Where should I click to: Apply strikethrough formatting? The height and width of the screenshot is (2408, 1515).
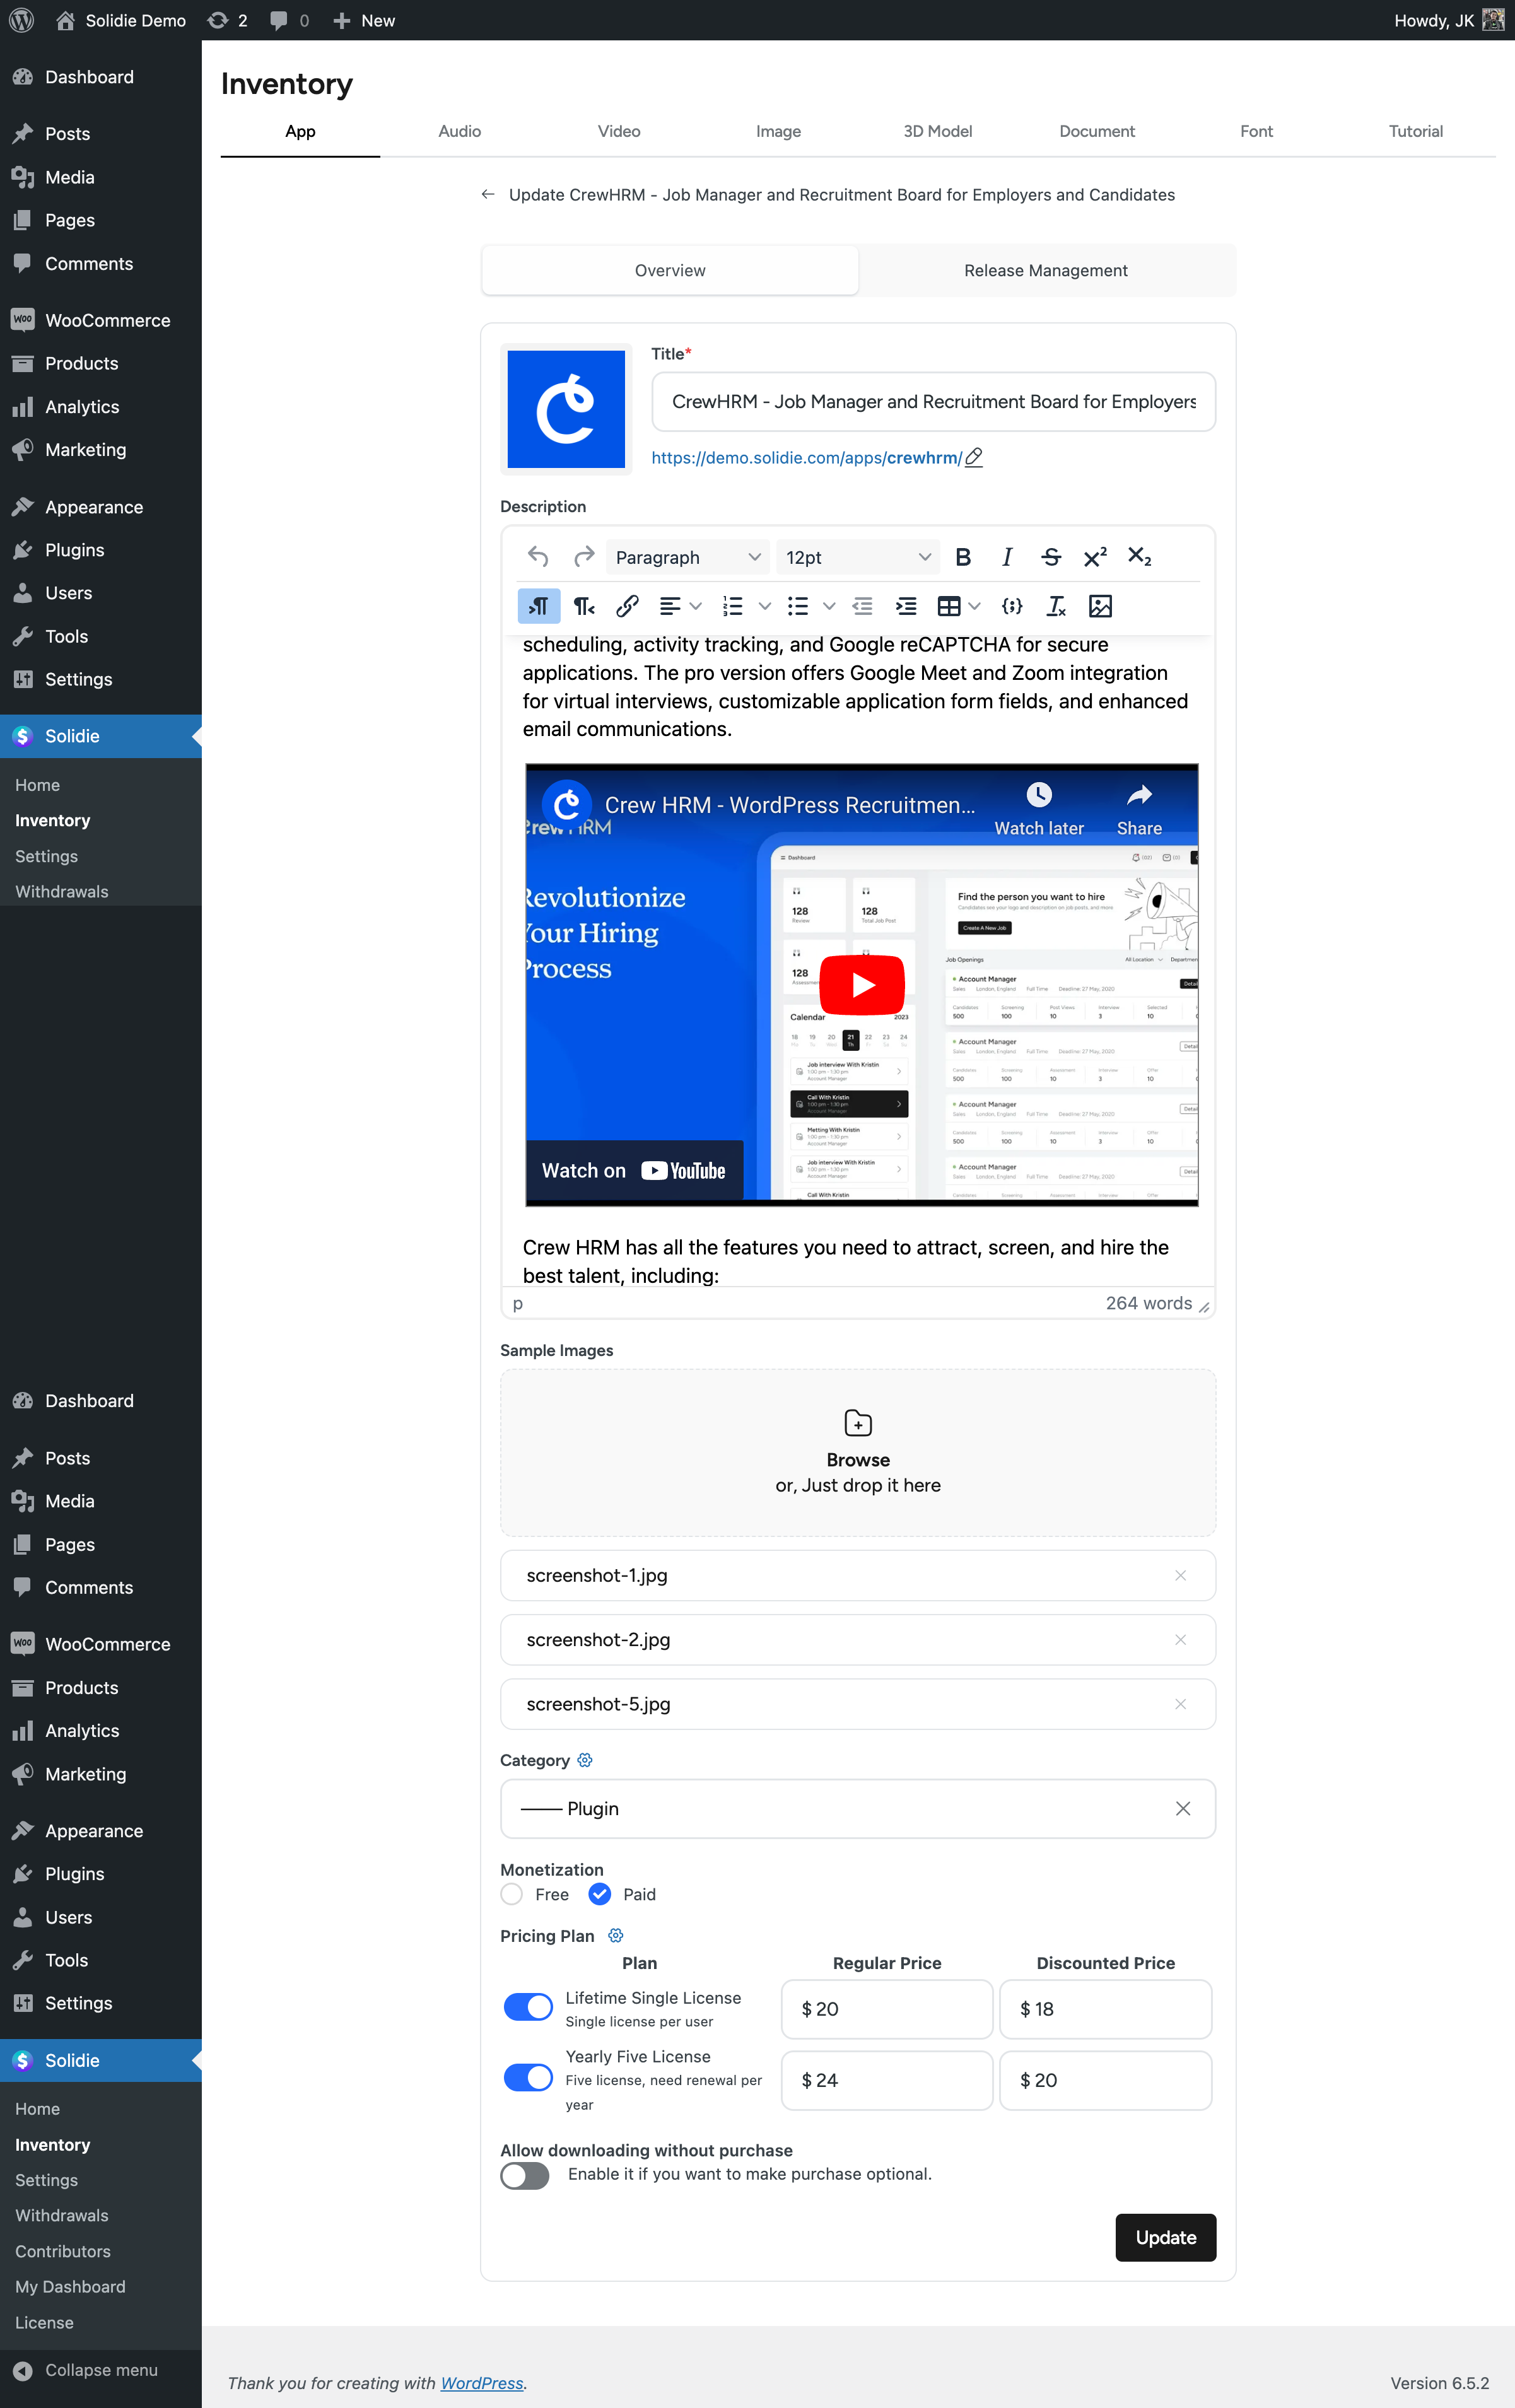[1051, 557]
